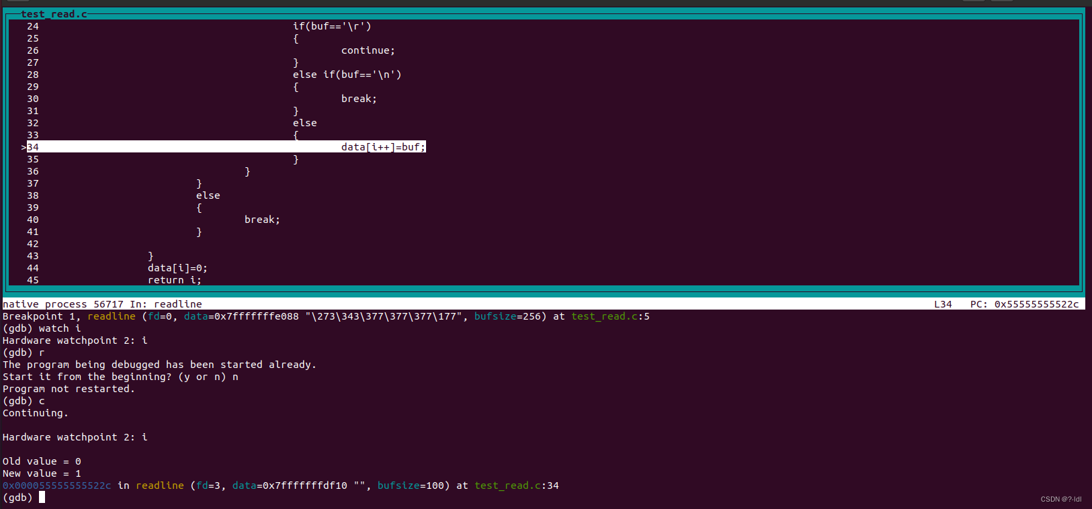
Task: Select line number 24 in source pane
Action: 33,26
